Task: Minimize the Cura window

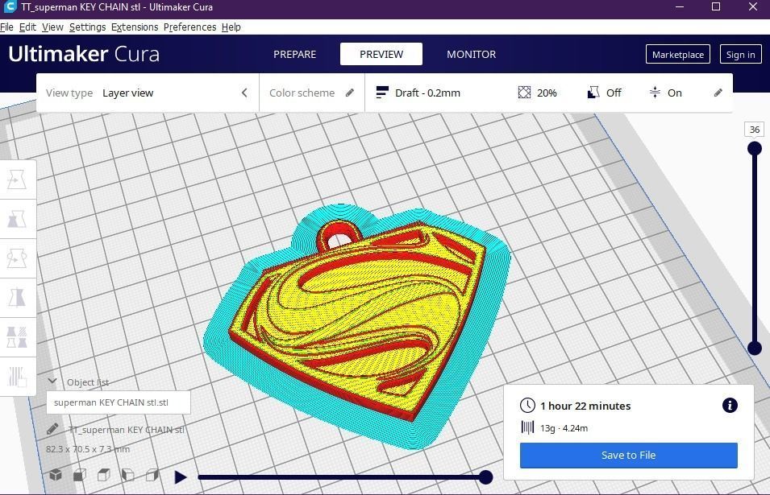Action: [x=680, y=7]
